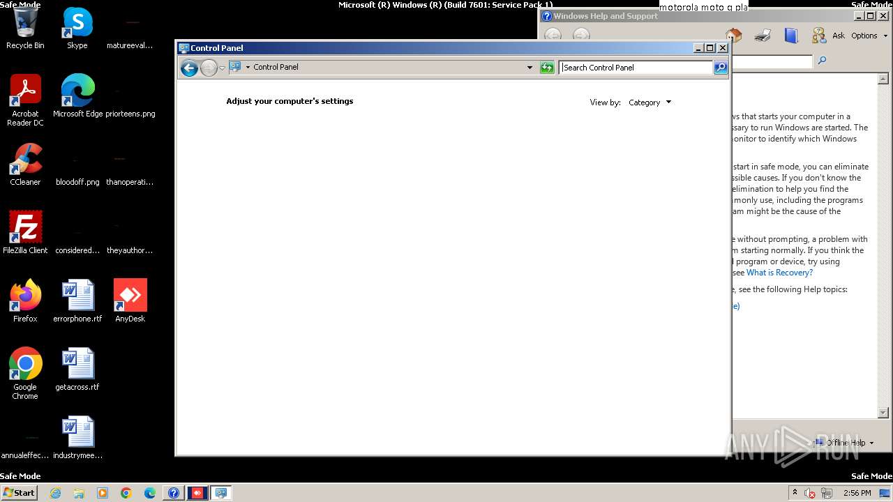893x502 pixels.
Task: Focus the Search Control Panel field
Action: [x=636, y=68]
